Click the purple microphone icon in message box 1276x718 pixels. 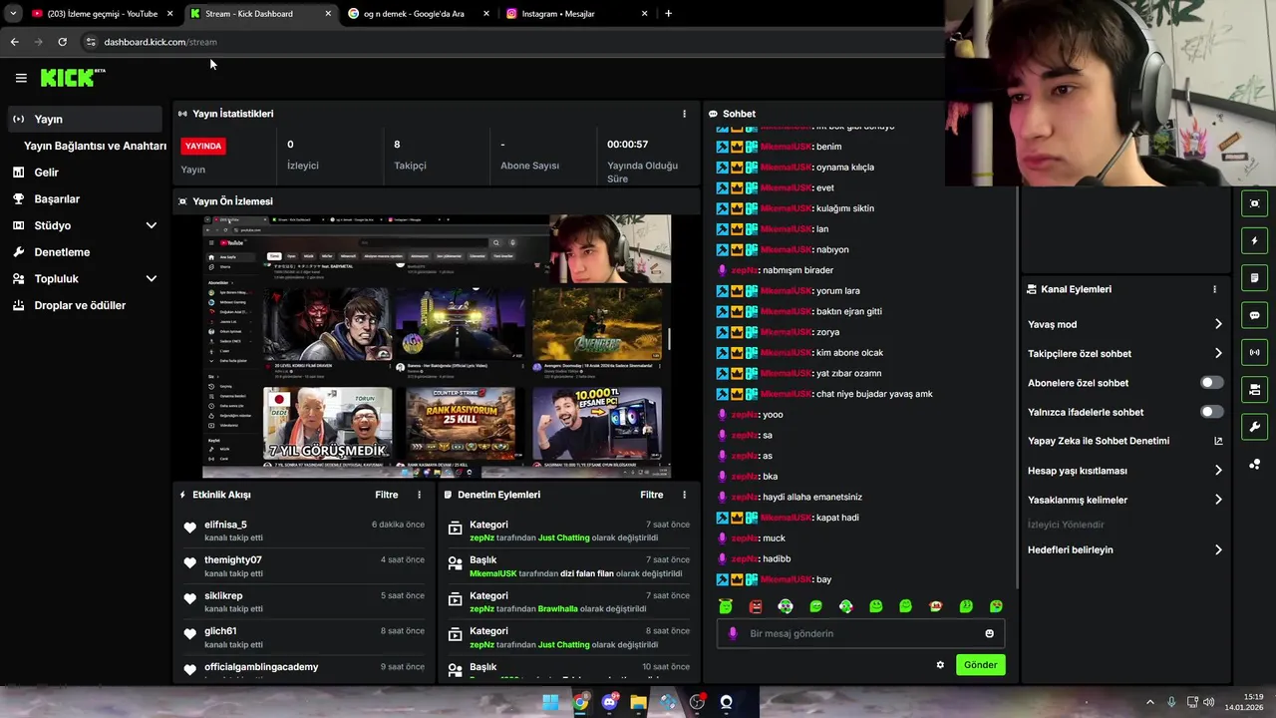pyautogui.click(x=733, y=633)
